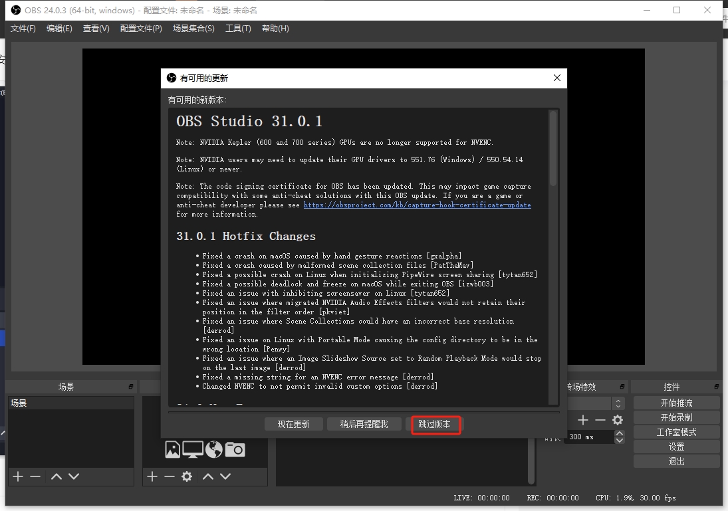Click the video capture camera icon

[x=235, y=449]
